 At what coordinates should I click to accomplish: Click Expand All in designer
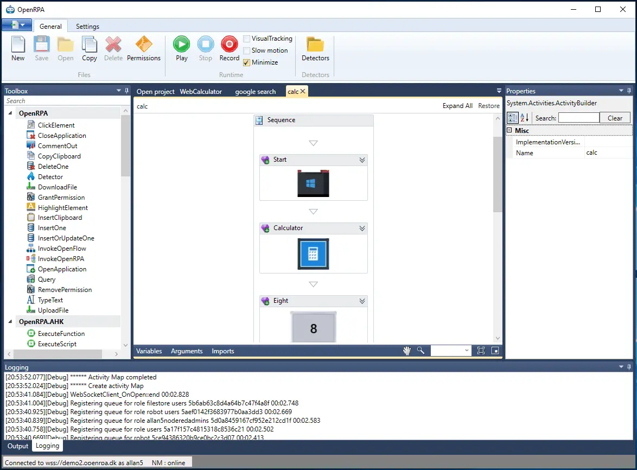coord(457,106)
